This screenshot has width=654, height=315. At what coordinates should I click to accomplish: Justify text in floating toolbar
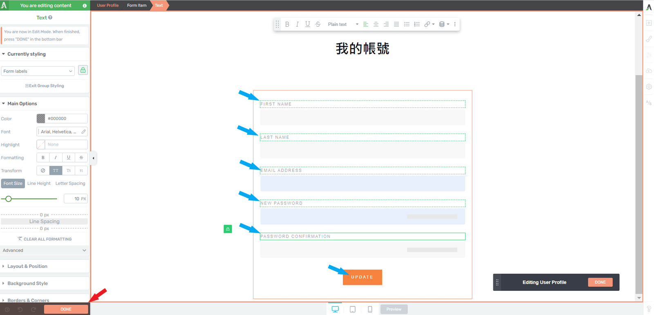click(x=396, y=24)
